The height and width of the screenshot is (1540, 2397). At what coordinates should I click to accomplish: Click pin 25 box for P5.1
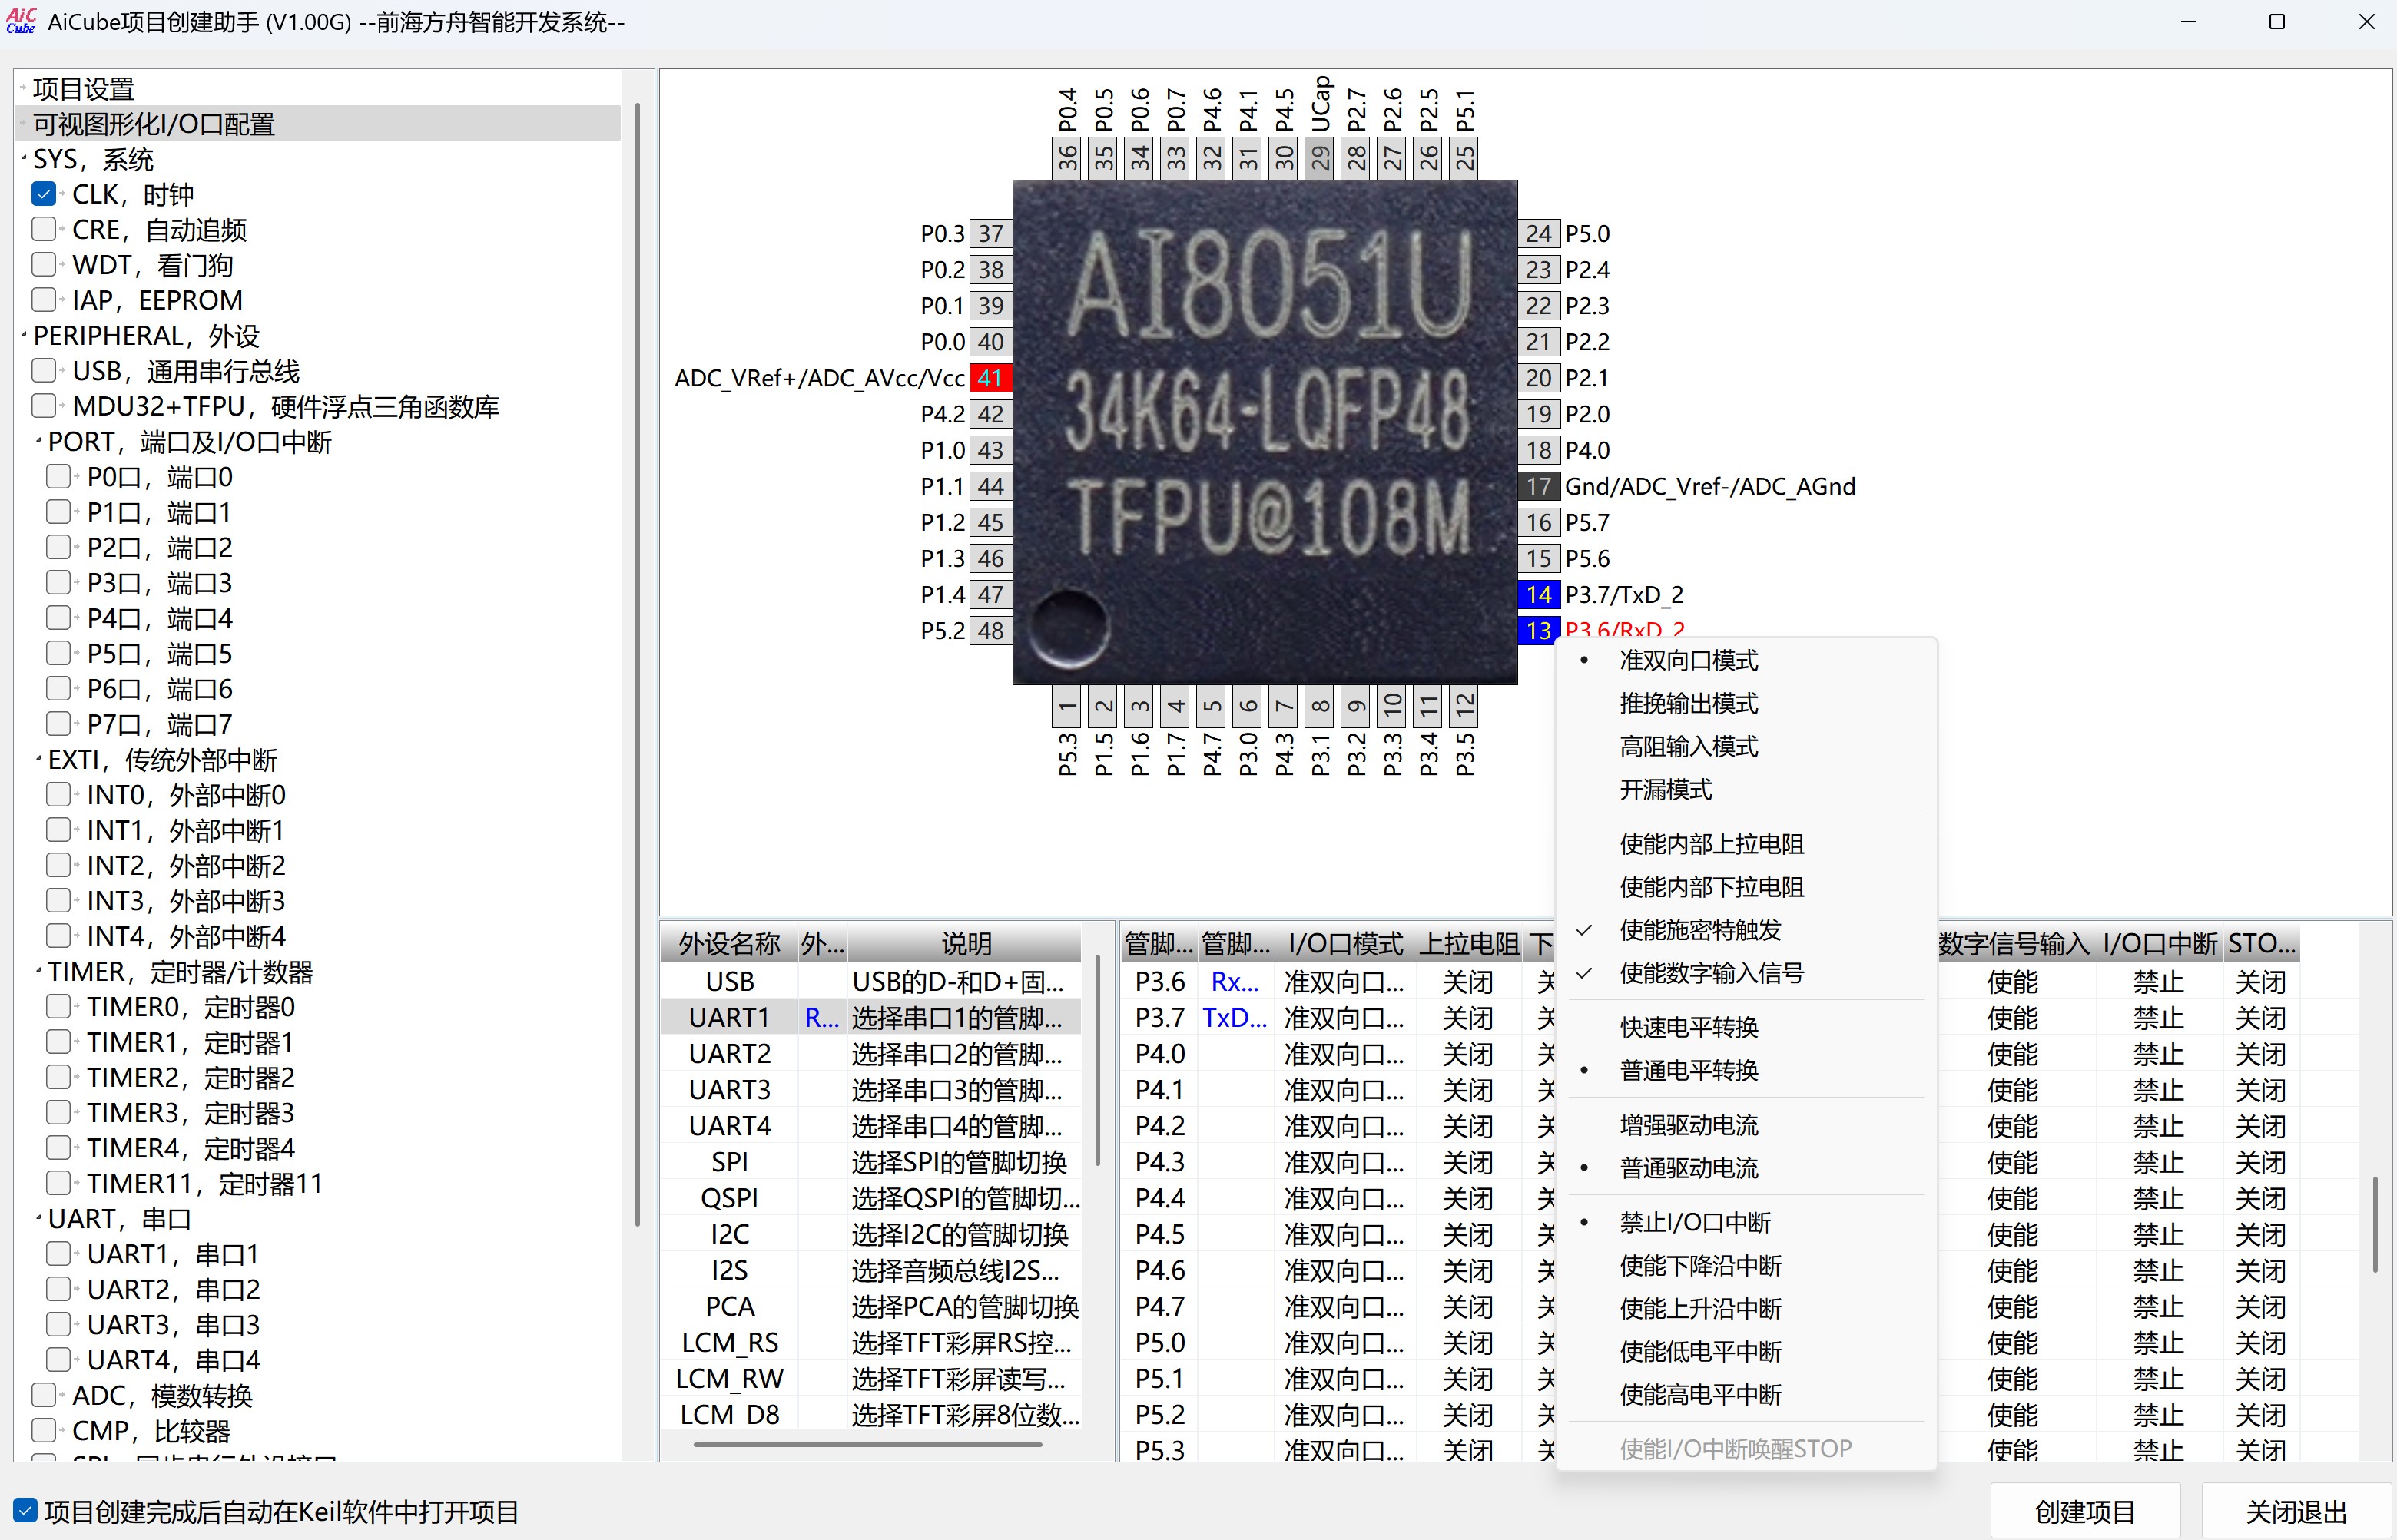tap(1465, 158)
